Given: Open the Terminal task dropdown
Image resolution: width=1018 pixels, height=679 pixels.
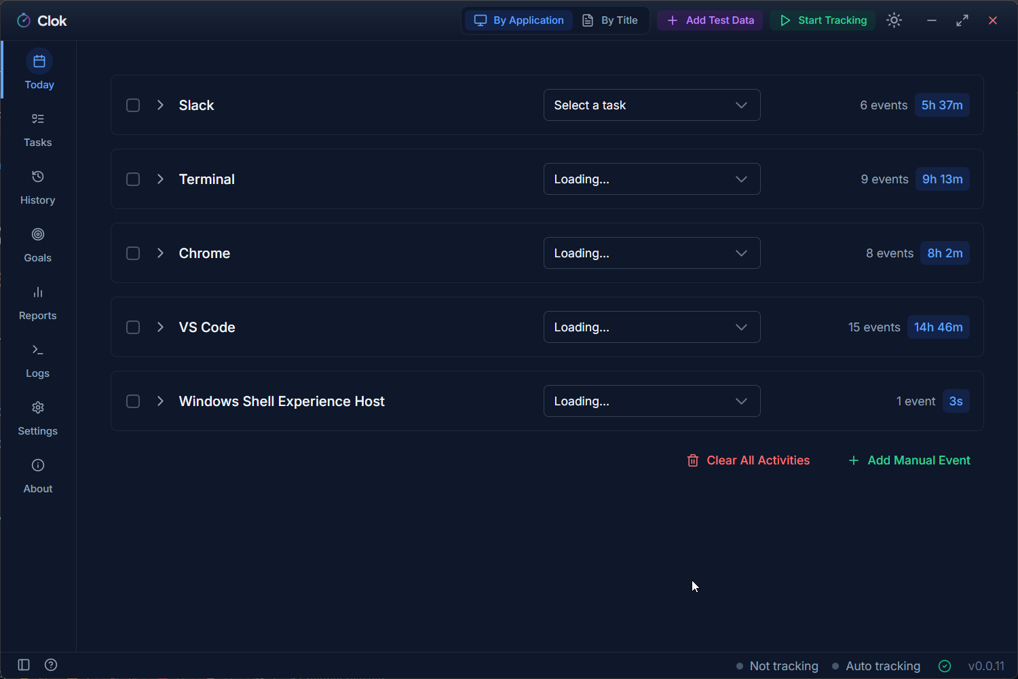Looking at the screenshot, I should [x=652, y=179].
